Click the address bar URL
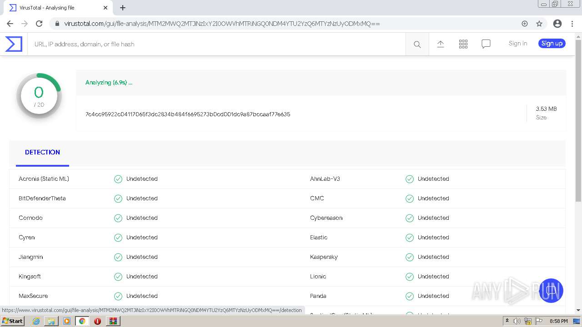This screenshot has width=582, height=327. (222, 24)
